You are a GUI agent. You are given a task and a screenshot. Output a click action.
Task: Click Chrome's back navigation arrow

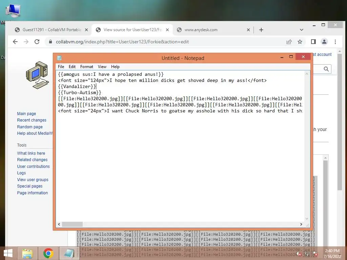[x=15, y=42]
